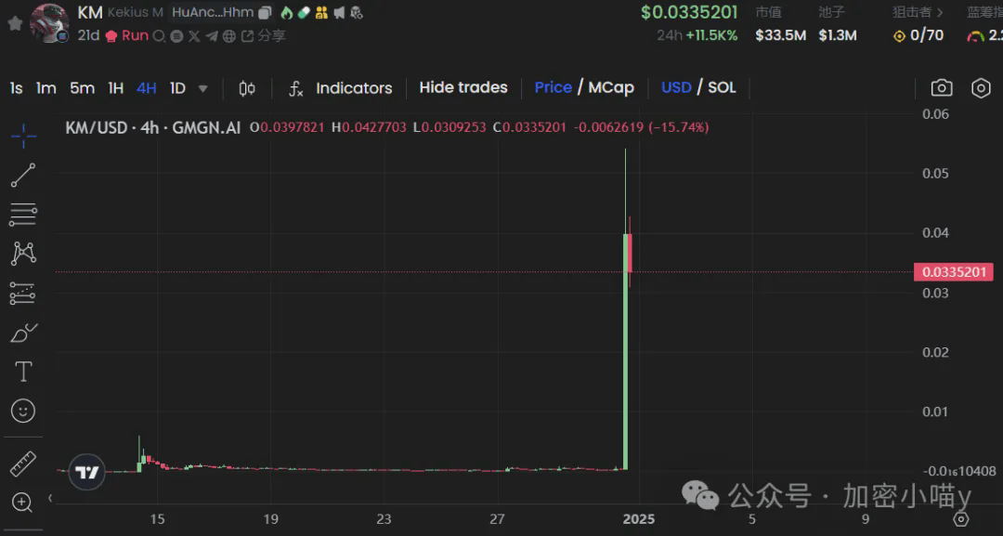The image size is (1003, 536).
Task: Click the $0.0335201 header price
Action: tap(689, 12)
